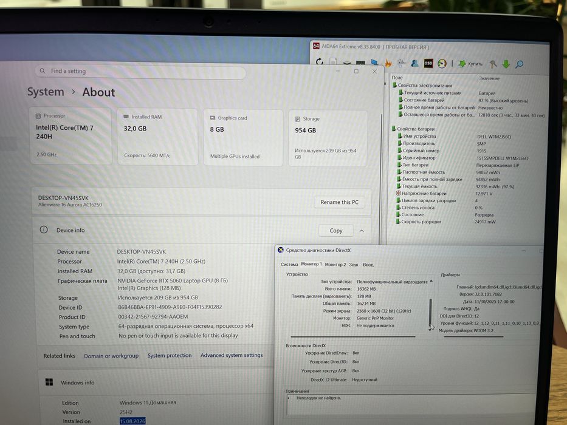Viewport: 567px width, 425px height.
Task: Select the Скорость разрядки row
Action: pyautogui.click(x=446, y=222)
